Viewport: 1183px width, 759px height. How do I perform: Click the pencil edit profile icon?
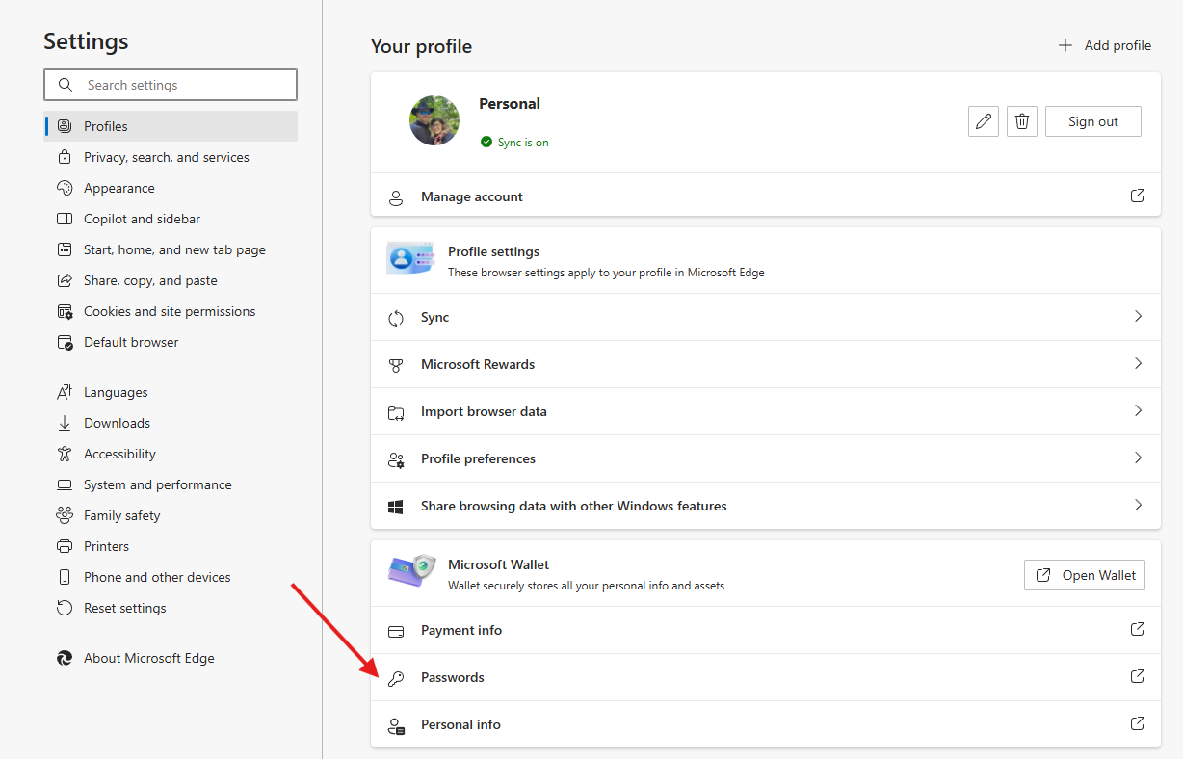tap(984, 121)
